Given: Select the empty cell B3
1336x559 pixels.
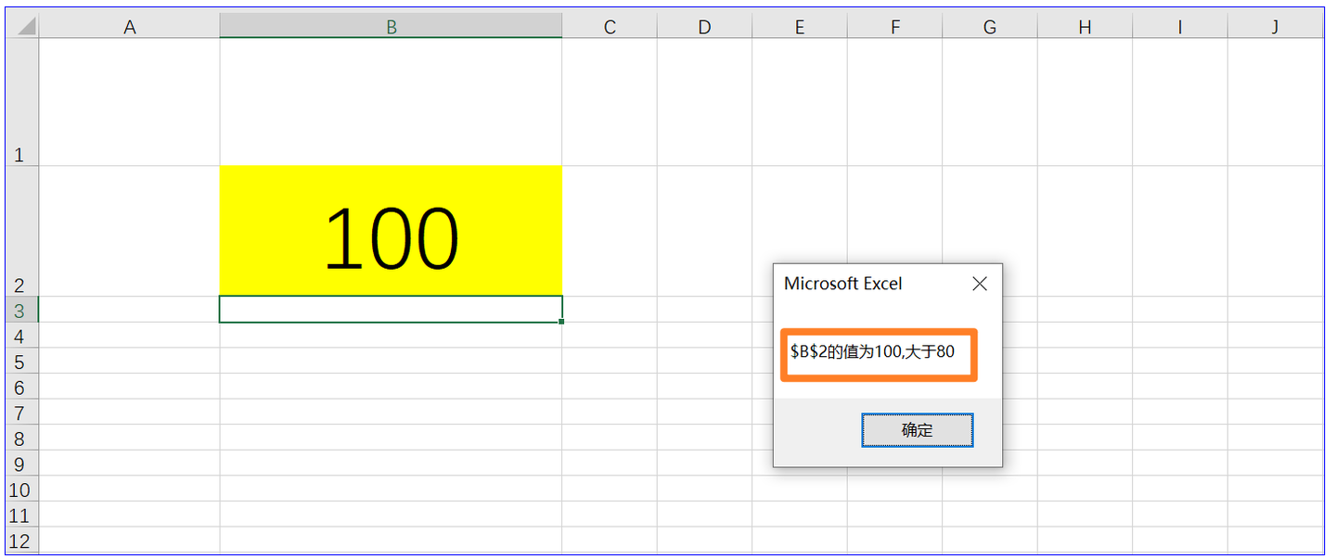Looking at the screenshot, I should (390, 310).
